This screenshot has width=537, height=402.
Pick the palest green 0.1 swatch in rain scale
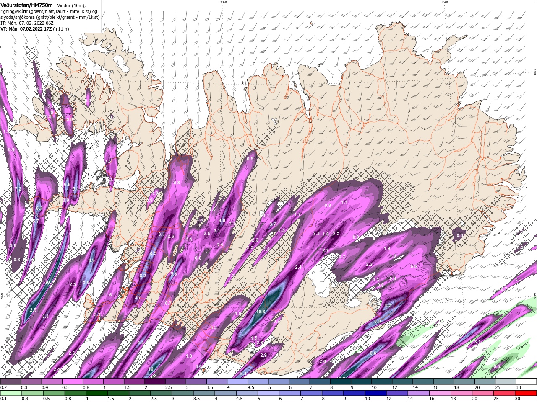click(10, 393)
